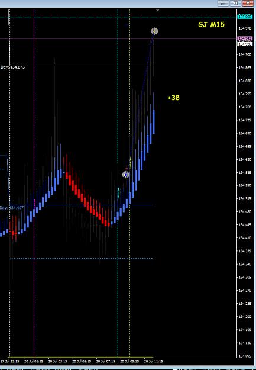Click the 134.655 price axis value
This screenshot has height=370, width=256.
(x=245, y=146)
